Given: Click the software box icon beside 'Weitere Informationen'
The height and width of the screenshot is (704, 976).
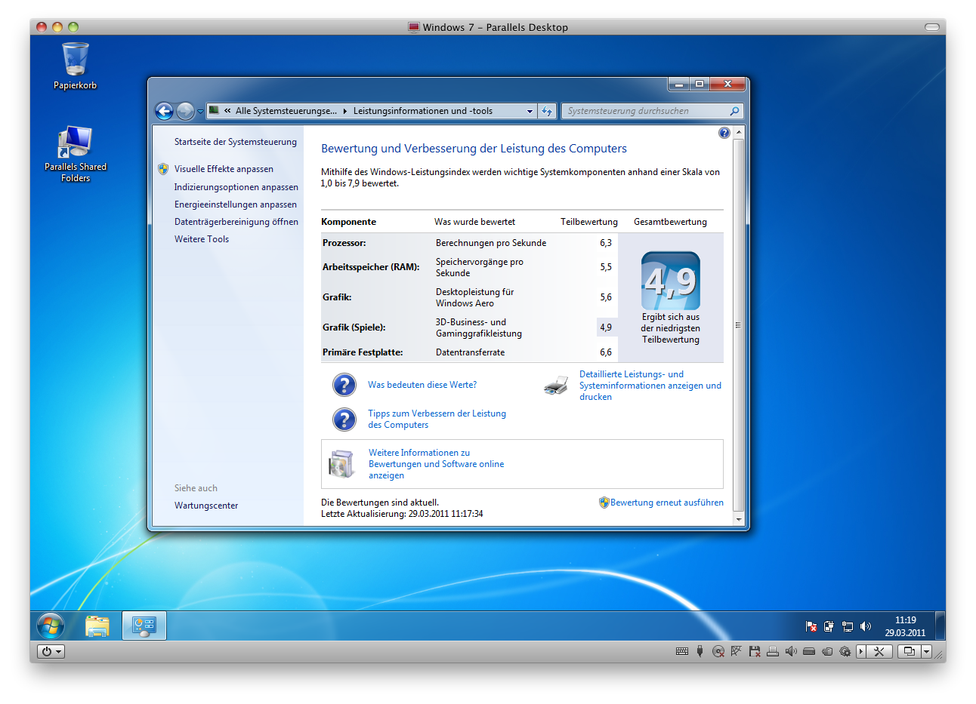Looking at the screenshot, I should [342, 464].
